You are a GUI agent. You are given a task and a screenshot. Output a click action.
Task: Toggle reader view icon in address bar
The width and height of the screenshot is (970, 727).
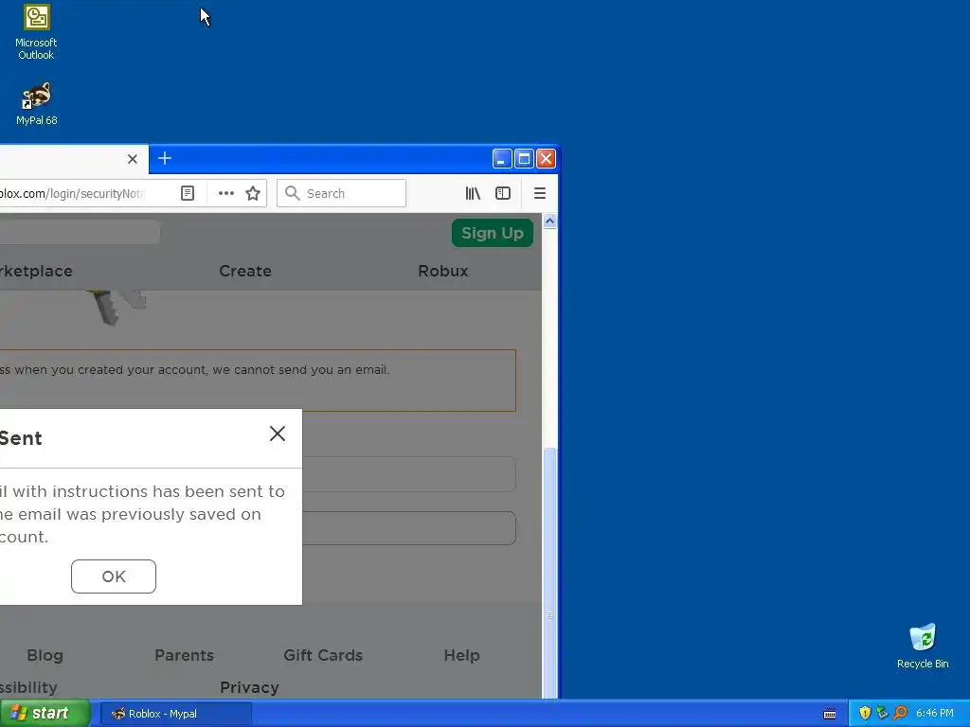click(x=188, y=193)
